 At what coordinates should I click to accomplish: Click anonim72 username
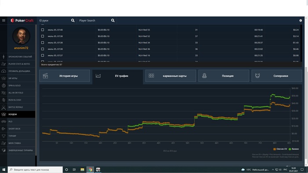[x=21, y=48]
